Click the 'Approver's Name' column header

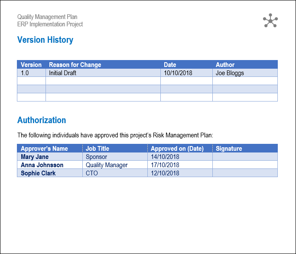point(44,149)
